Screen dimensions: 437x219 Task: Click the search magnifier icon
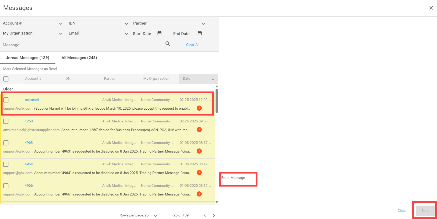tap(168, 44)
